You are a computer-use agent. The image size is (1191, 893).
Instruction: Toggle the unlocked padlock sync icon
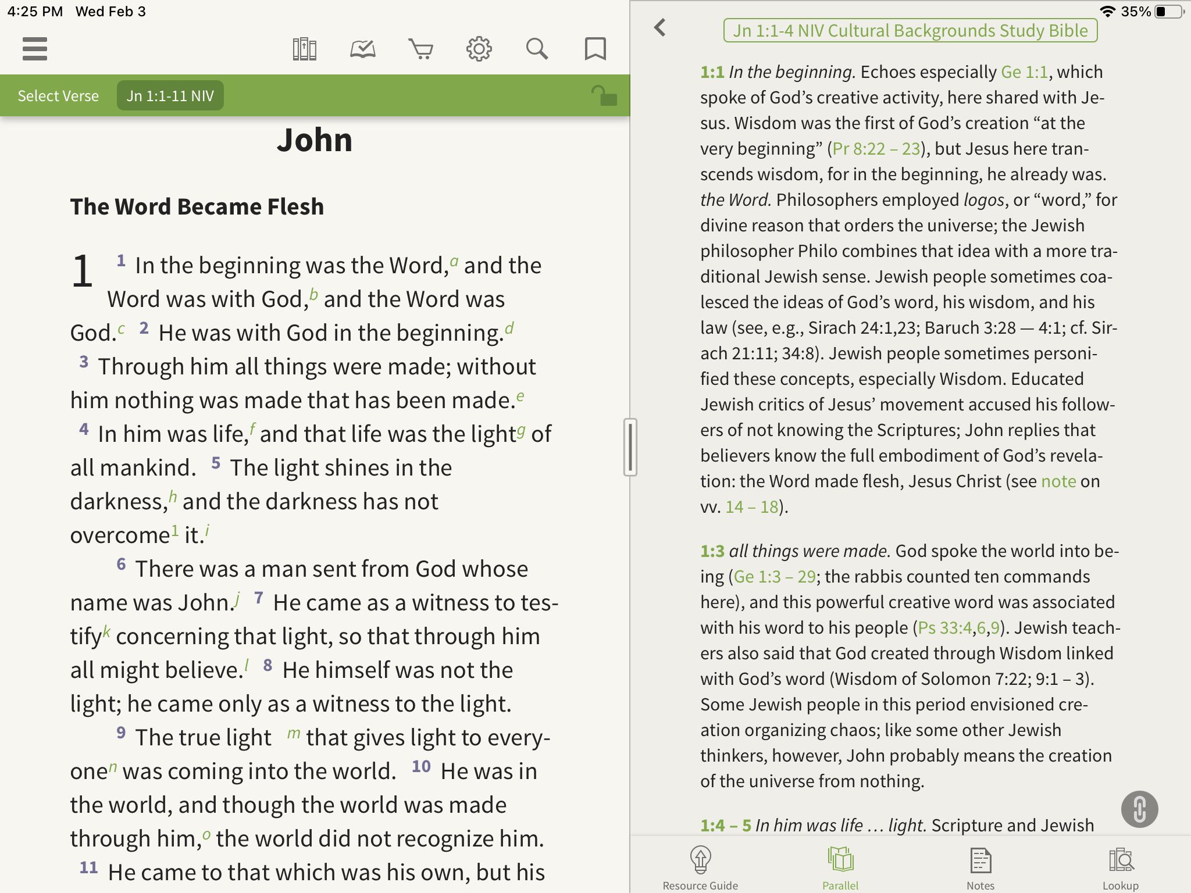pos(604,96)
